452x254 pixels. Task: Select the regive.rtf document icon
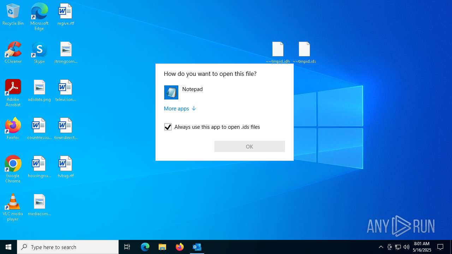point(66,15)
